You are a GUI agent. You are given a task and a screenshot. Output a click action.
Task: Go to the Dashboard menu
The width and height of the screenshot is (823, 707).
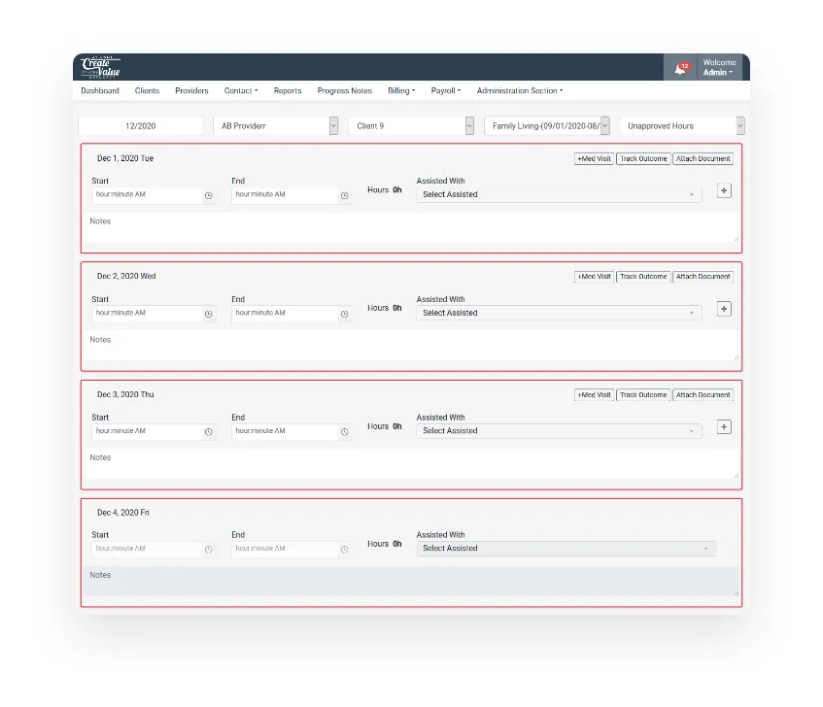100,90
